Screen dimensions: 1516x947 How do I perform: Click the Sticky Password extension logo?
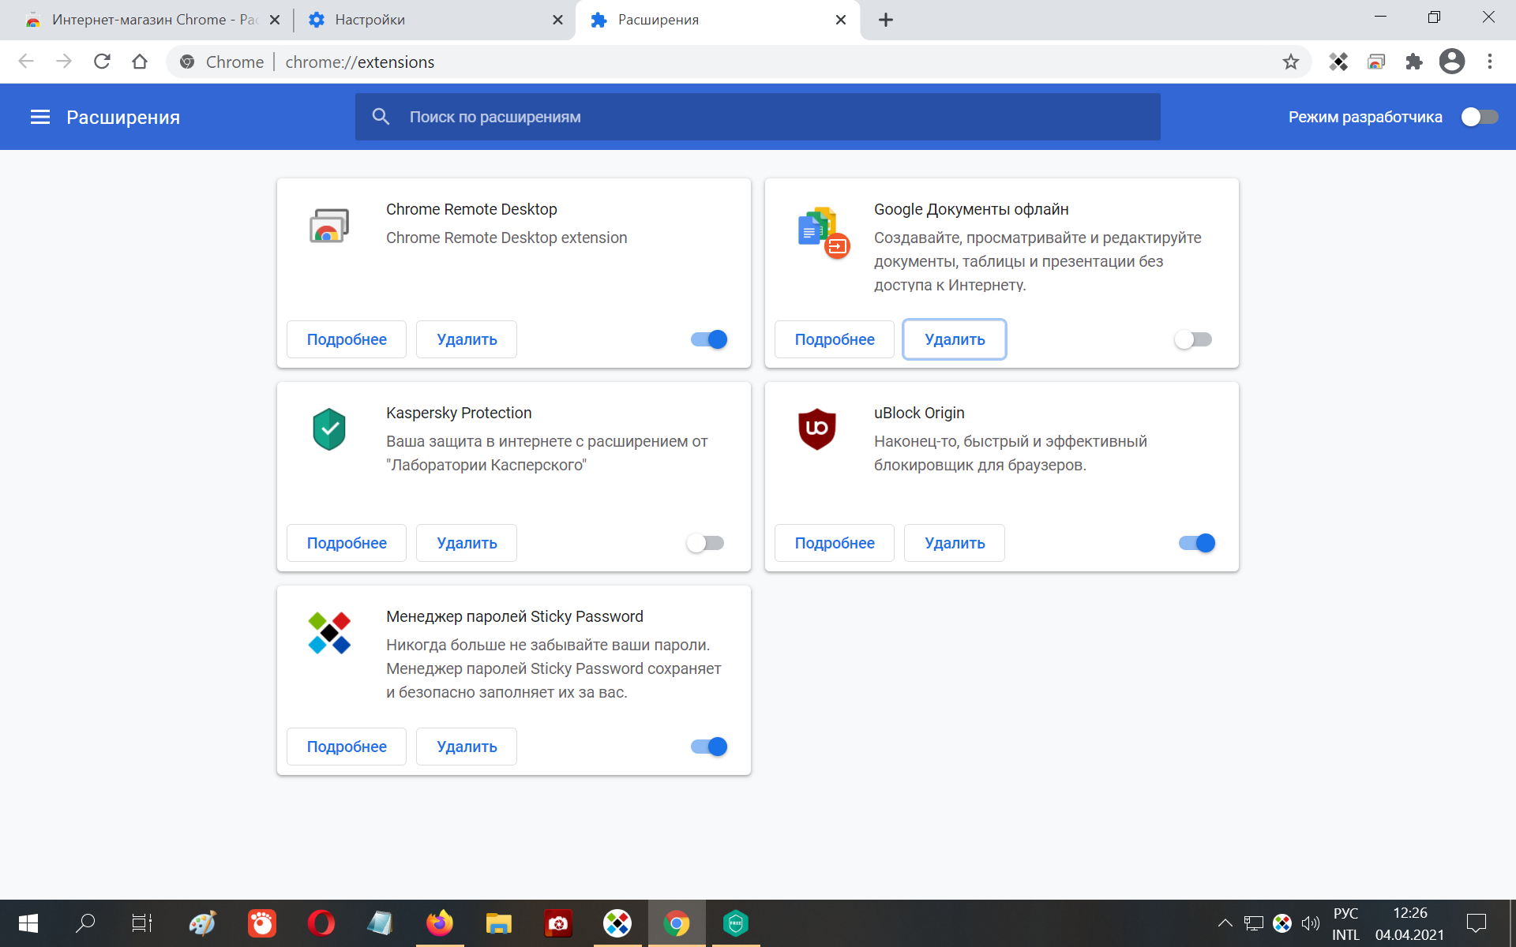(329, 633)
